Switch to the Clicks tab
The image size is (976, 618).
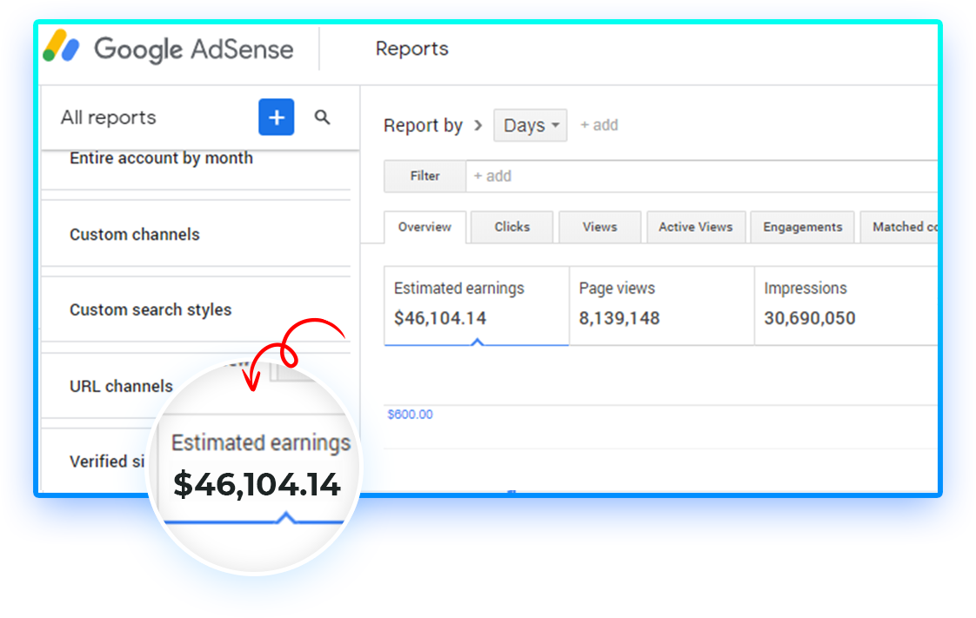(x=512, y=227)
